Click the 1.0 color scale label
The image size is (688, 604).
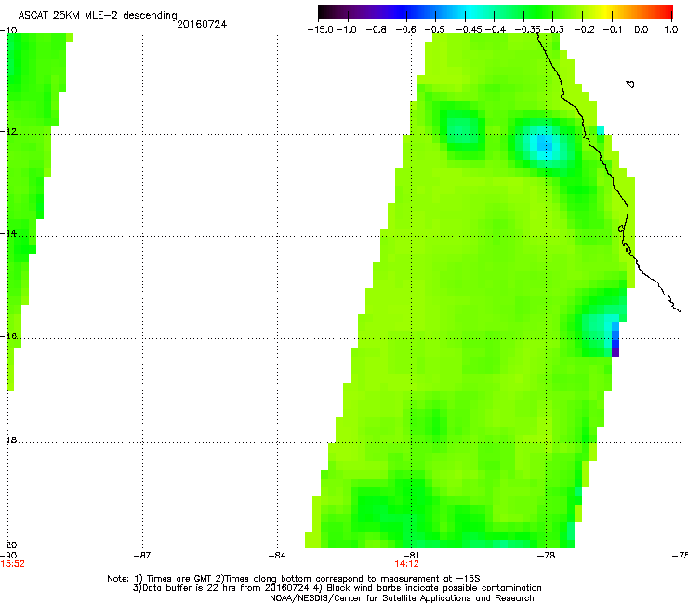click(671, 30)
